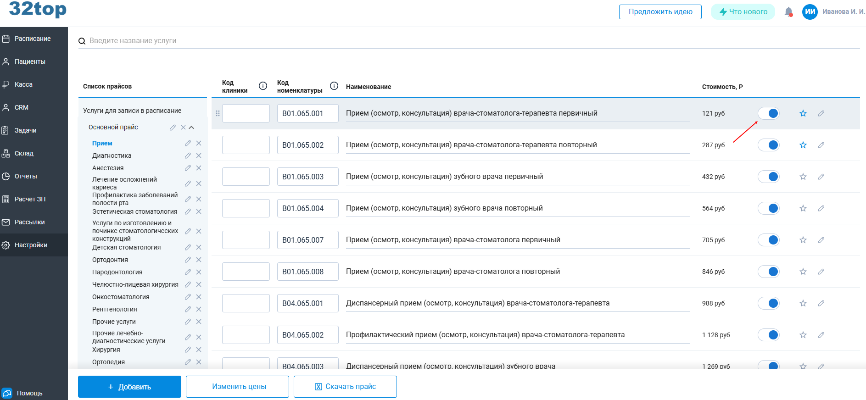This screenshot has width=866, height=400.
Task: Click the Добавить button
Action: (129, 387)
